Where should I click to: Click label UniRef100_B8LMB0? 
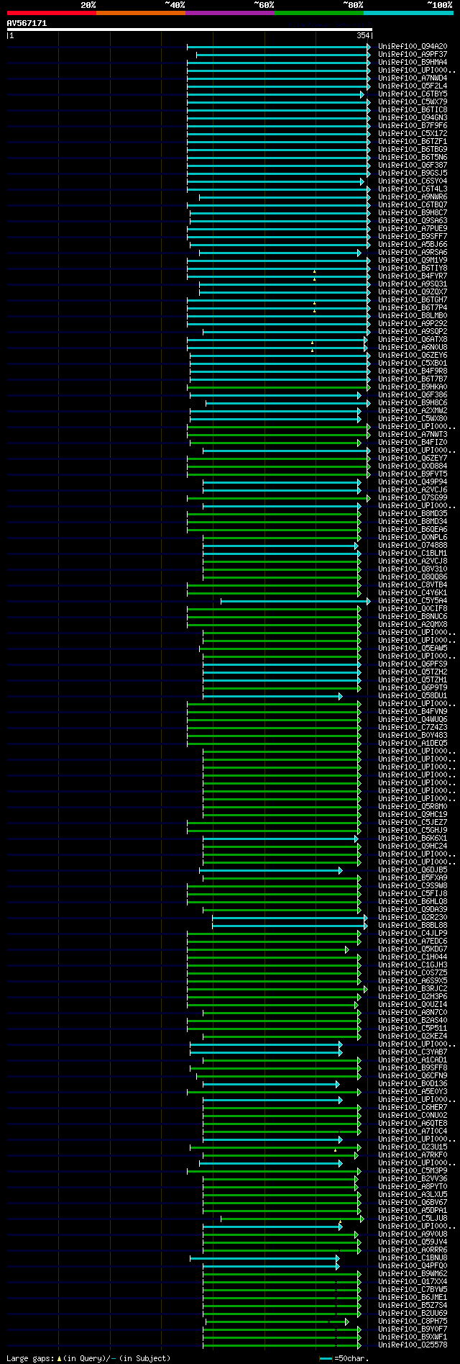coord(413,315)
